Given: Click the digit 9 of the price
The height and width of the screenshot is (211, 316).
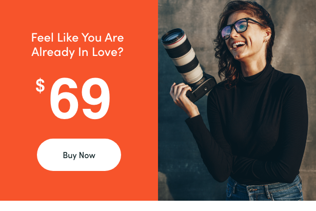Looking at the screenshot, I should 96,98.
